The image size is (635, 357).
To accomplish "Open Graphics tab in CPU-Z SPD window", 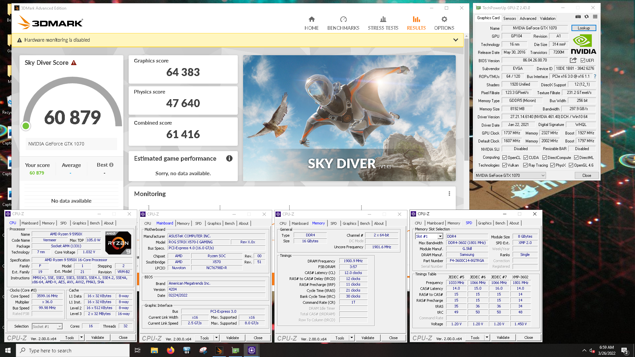I will [x=485, y=223].
